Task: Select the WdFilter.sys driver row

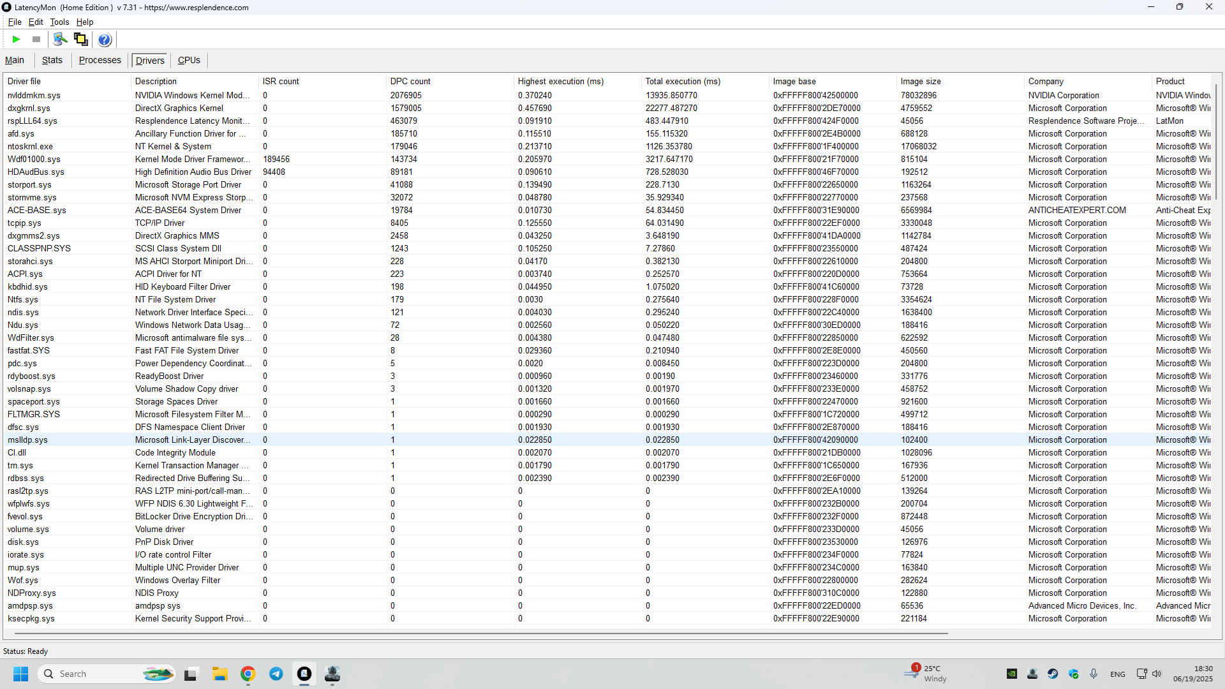Action: (607, 338)
